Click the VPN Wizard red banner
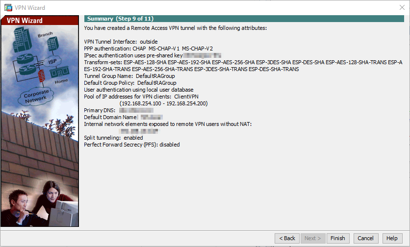This screenshot has width=410, height=247. click(40, 21)
